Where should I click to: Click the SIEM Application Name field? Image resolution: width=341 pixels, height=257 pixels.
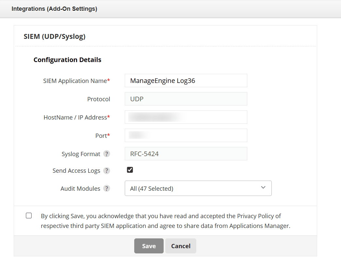tap(186, 80)
